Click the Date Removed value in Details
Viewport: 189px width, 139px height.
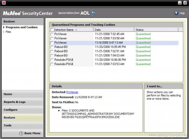pos(88,97)
